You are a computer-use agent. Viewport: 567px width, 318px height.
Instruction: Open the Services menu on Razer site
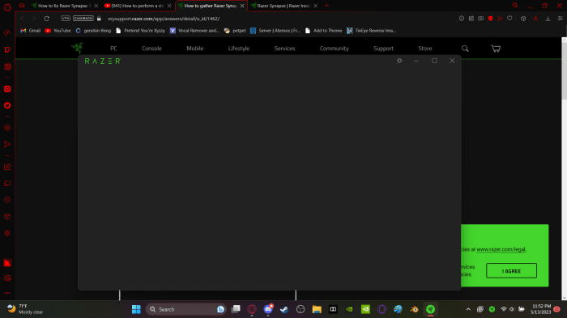pos(284,49)
